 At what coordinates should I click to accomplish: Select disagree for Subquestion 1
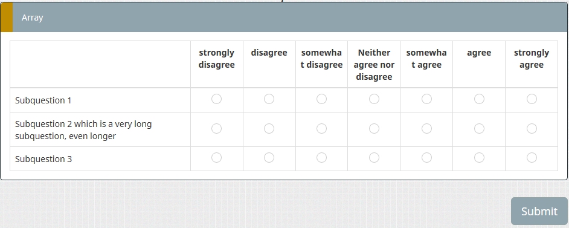(x=269, y=99)
